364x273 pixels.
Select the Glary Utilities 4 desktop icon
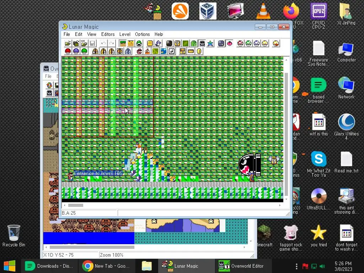coord(346,127)
